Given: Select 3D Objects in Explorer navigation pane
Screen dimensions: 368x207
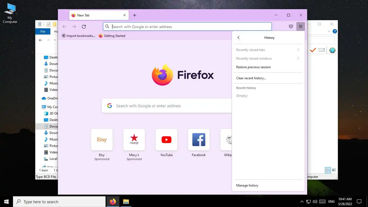Looking at the screenshot, I should 51,113.
